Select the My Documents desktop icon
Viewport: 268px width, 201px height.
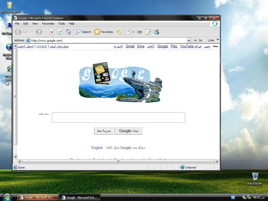[x=10, y=7]
